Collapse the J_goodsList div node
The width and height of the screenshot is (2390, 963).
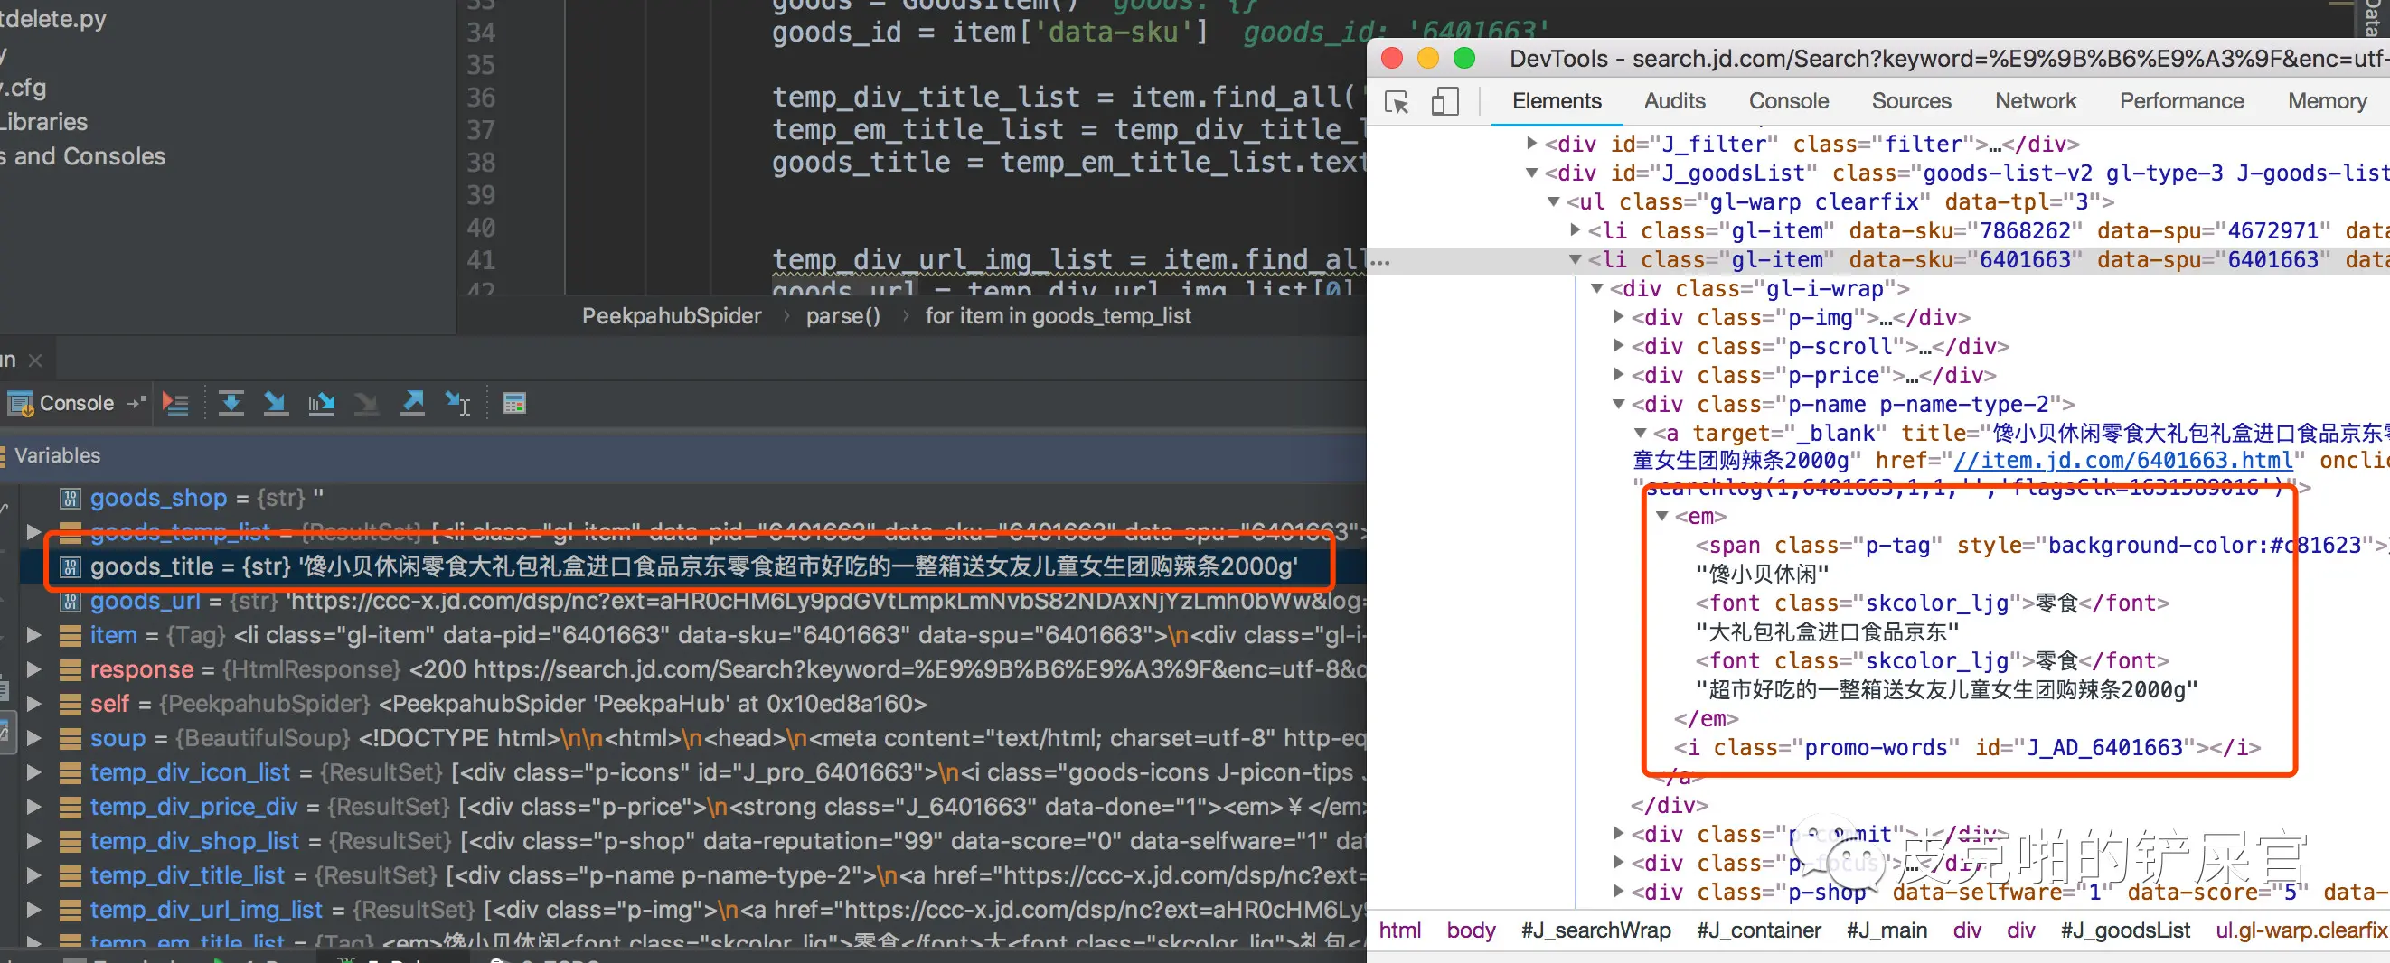pos(1532,173)
